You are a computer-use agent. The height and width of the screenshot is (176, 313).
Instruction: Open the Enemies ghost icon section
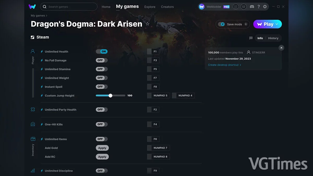pos(32,124)
